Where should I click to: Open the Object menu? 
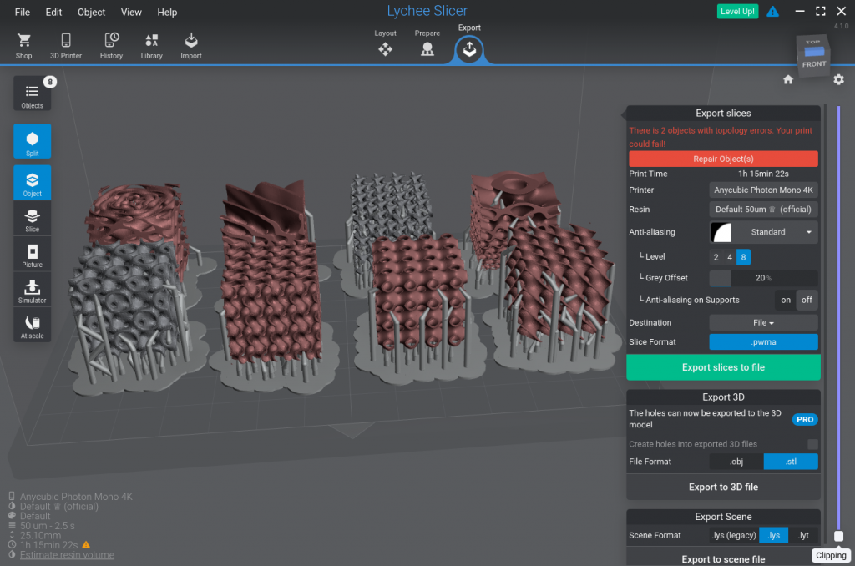[91, 12]
